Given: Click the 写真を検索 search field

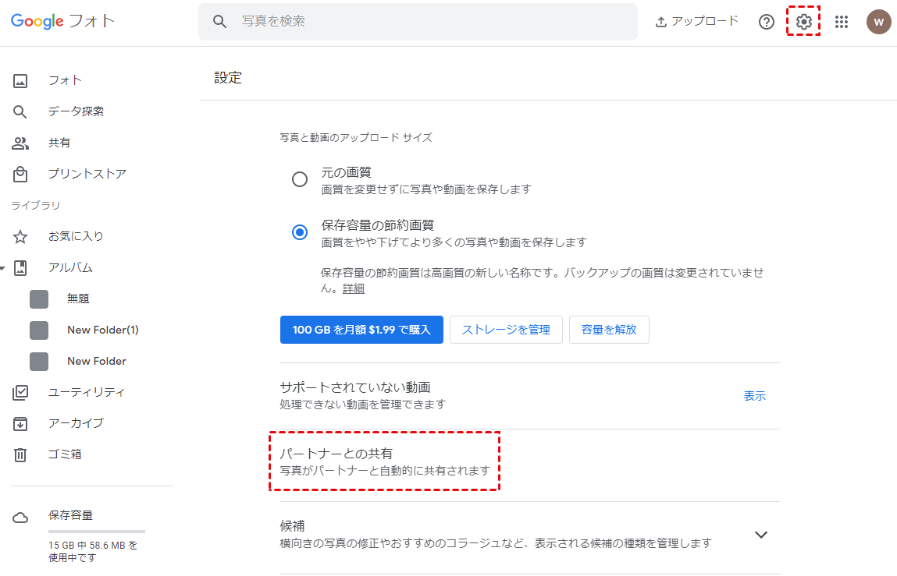Looking at the screenshot, I should tap(429, 22).
